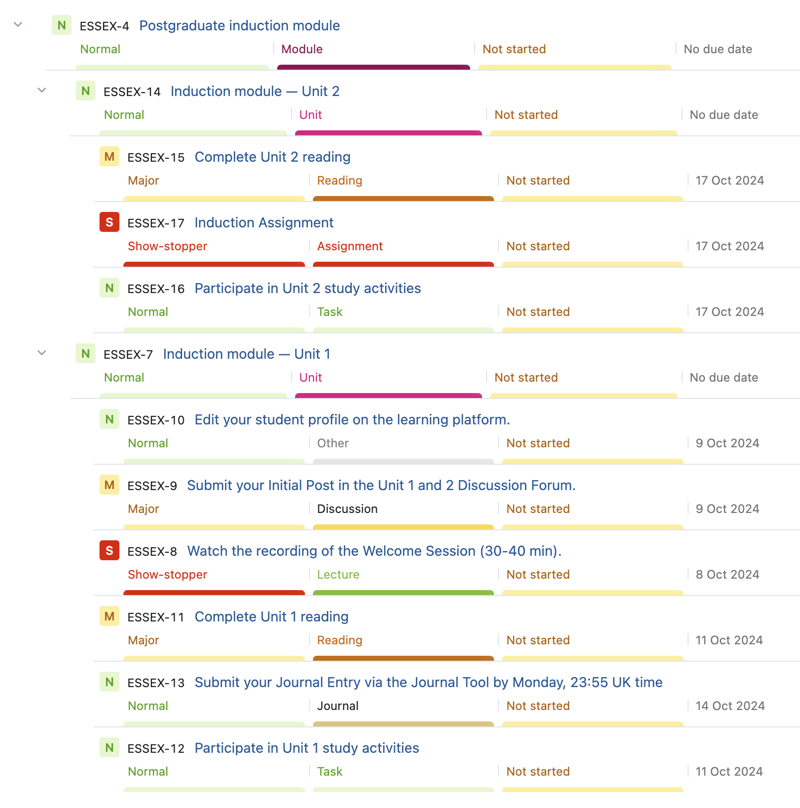This screenshot has height=808, width=800.
Task: Collapse the Postgraduate induction module row
Action: coord(18,24)
